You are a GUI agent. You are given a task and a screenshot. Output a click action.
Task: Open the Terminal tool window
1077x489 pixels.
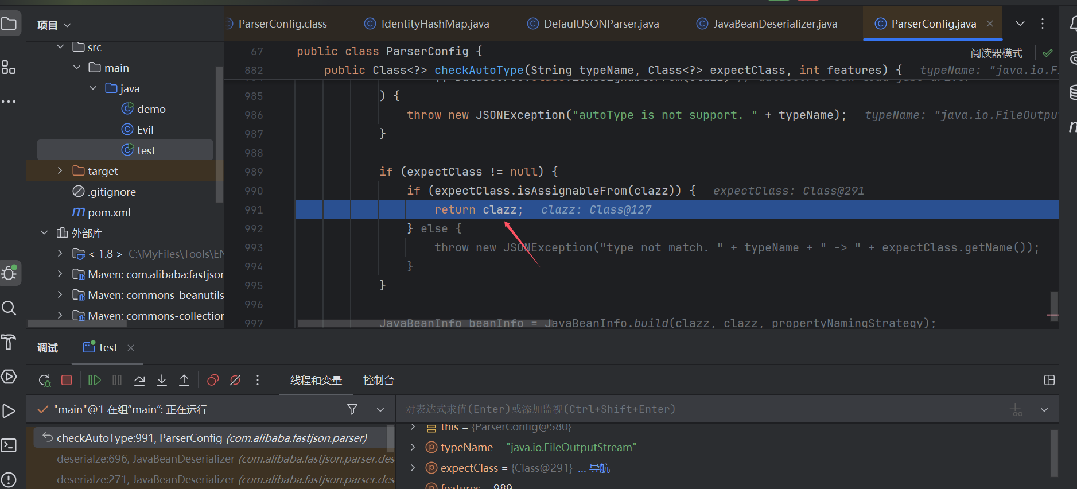(x=9, y=445)
